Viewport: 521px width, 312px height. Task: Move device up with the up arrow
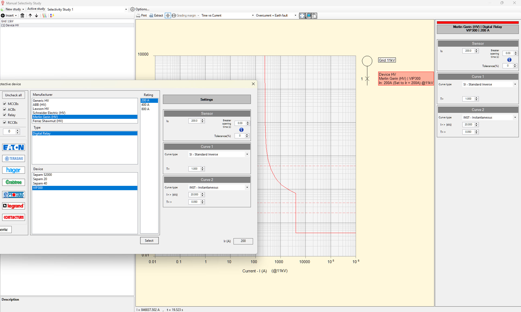coord(30,15)
